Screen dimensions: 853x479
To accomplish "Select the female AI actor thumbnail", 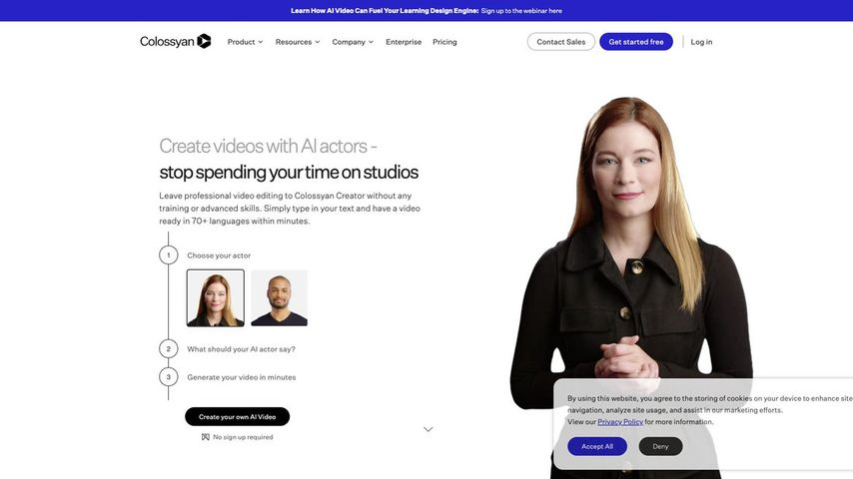I will tap(216, 298).
